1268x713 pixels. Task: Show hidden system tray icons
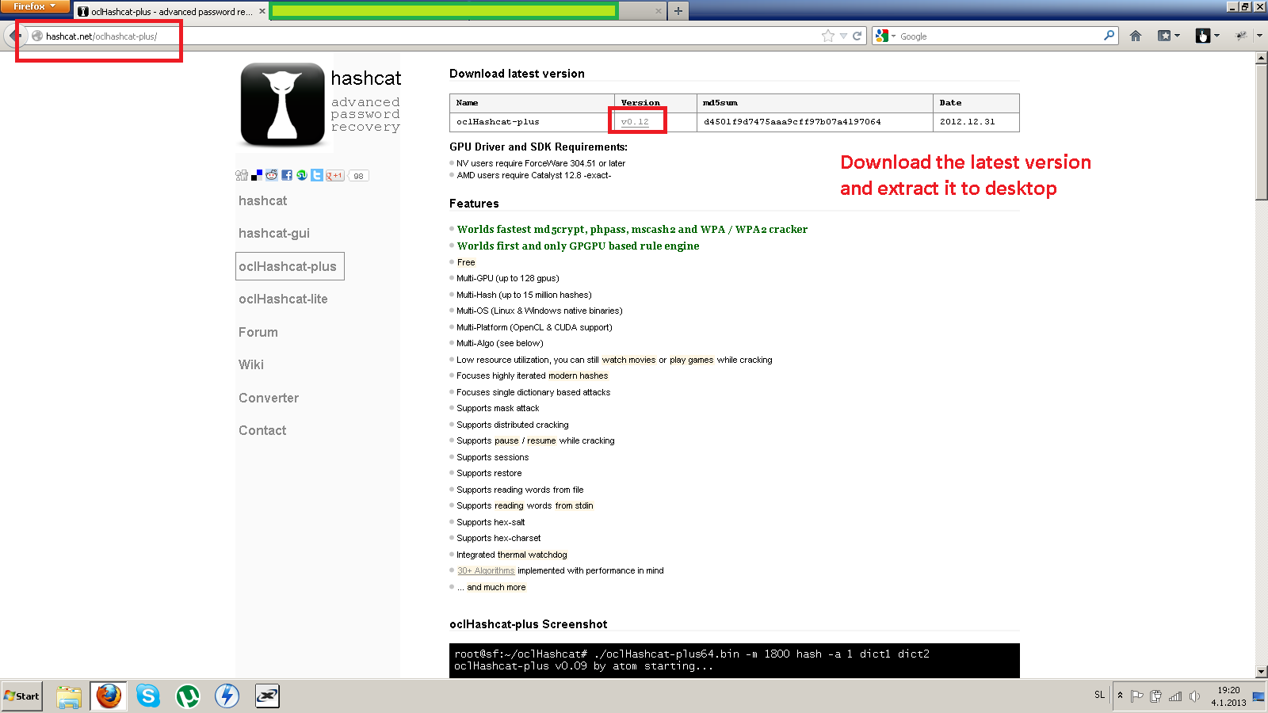[x=1120, y=696]
